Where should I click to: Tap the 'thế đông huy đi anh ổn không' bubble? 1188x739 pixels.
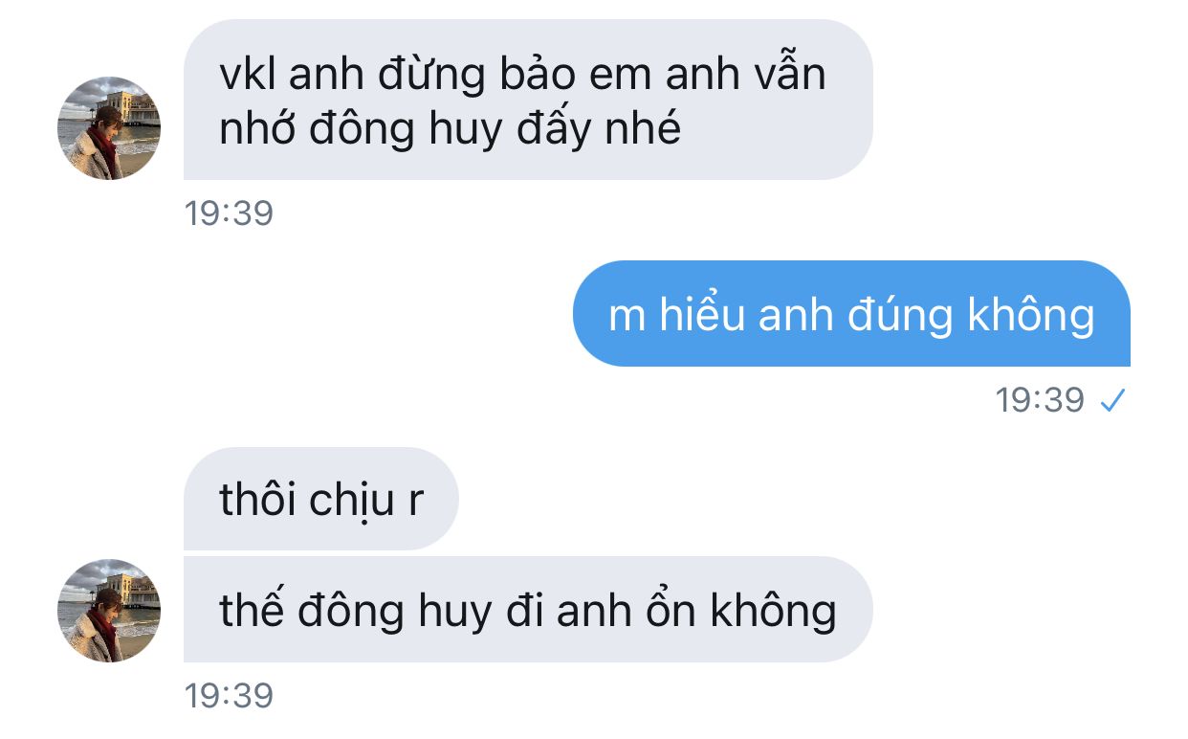(x=528, y=610)
